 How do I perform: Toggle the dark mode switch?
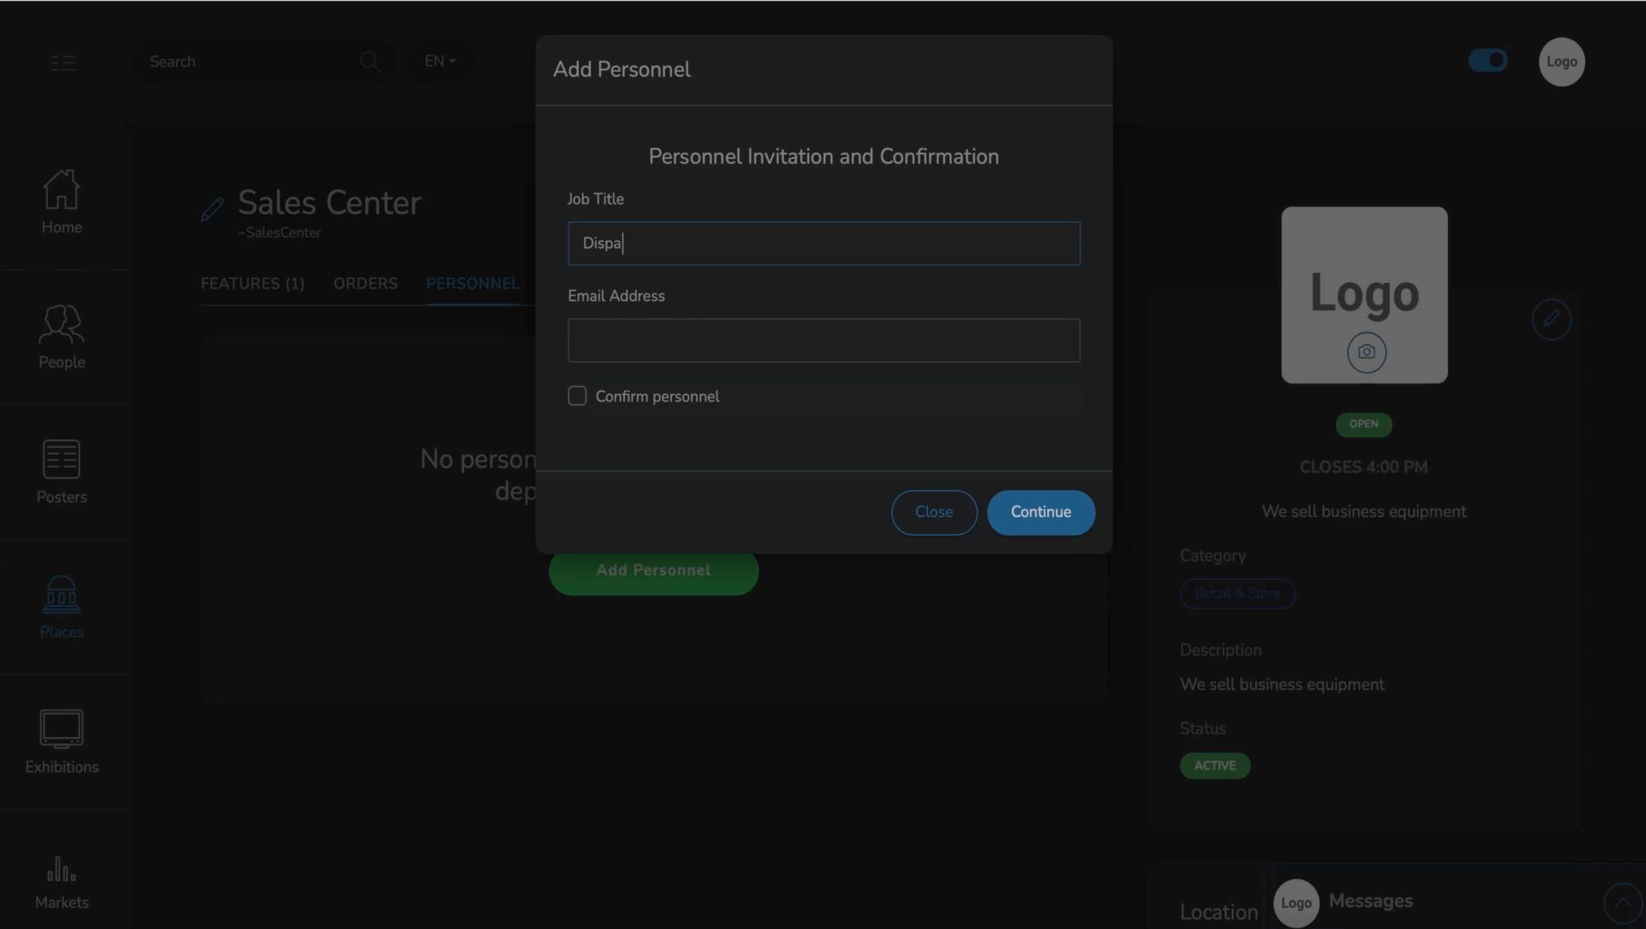1488,60
